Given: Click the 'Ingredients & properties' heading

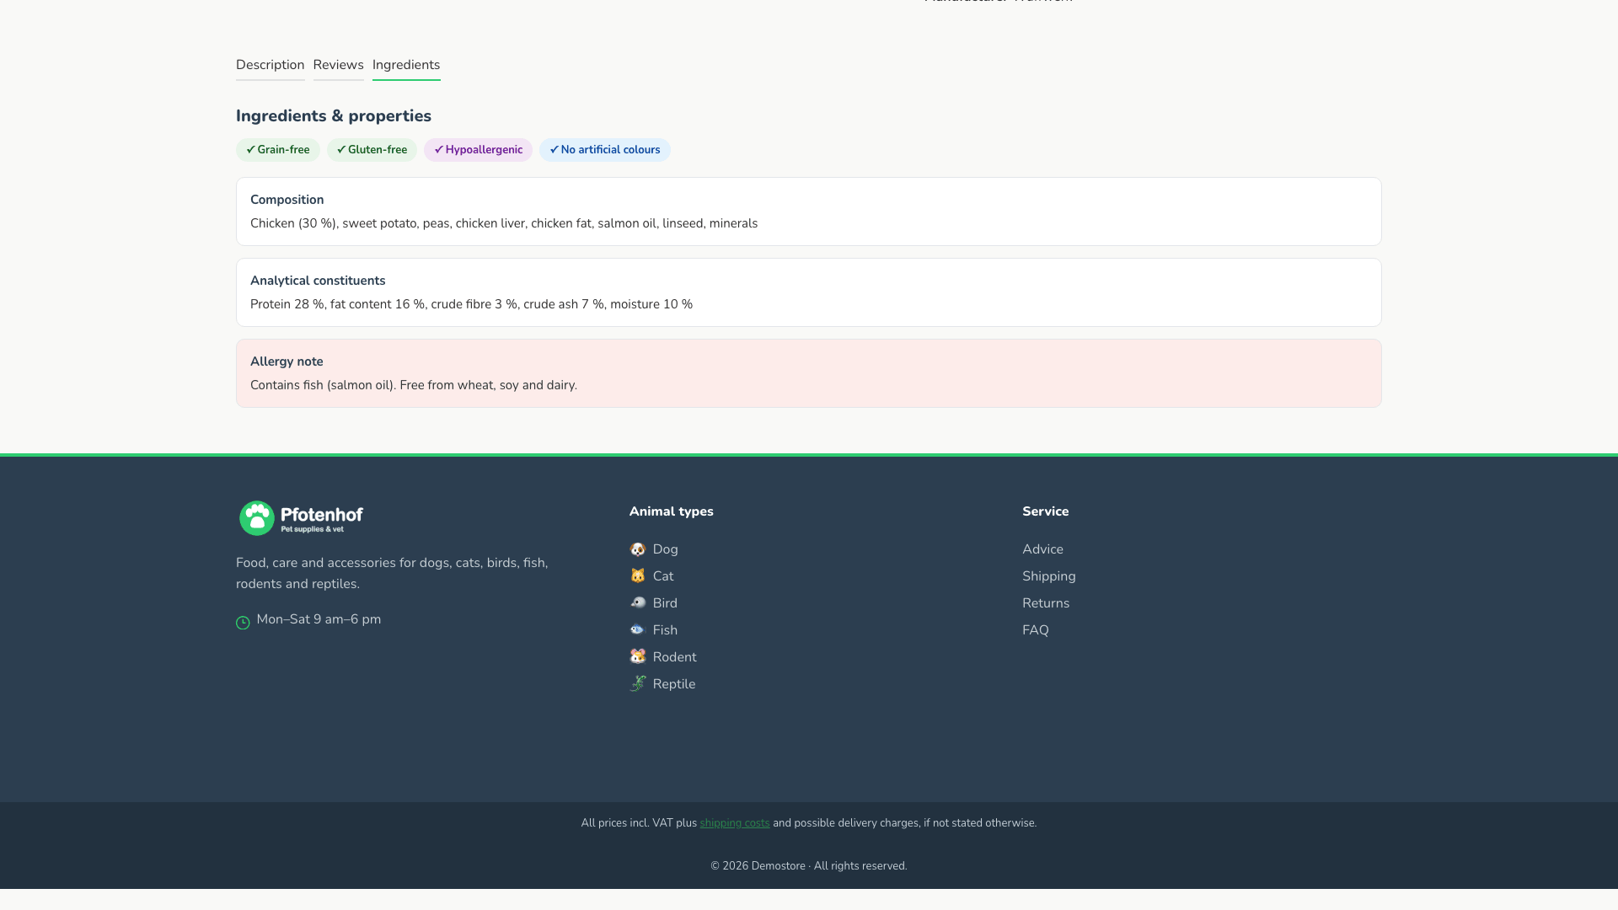Looking at the screenshot, I should [334, 116].
